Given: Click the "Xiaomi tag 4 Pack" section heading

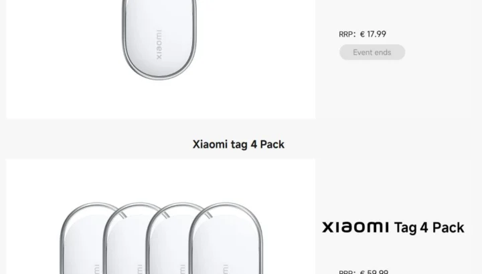Looking at the screenshot, I should (x=238, y=144).
